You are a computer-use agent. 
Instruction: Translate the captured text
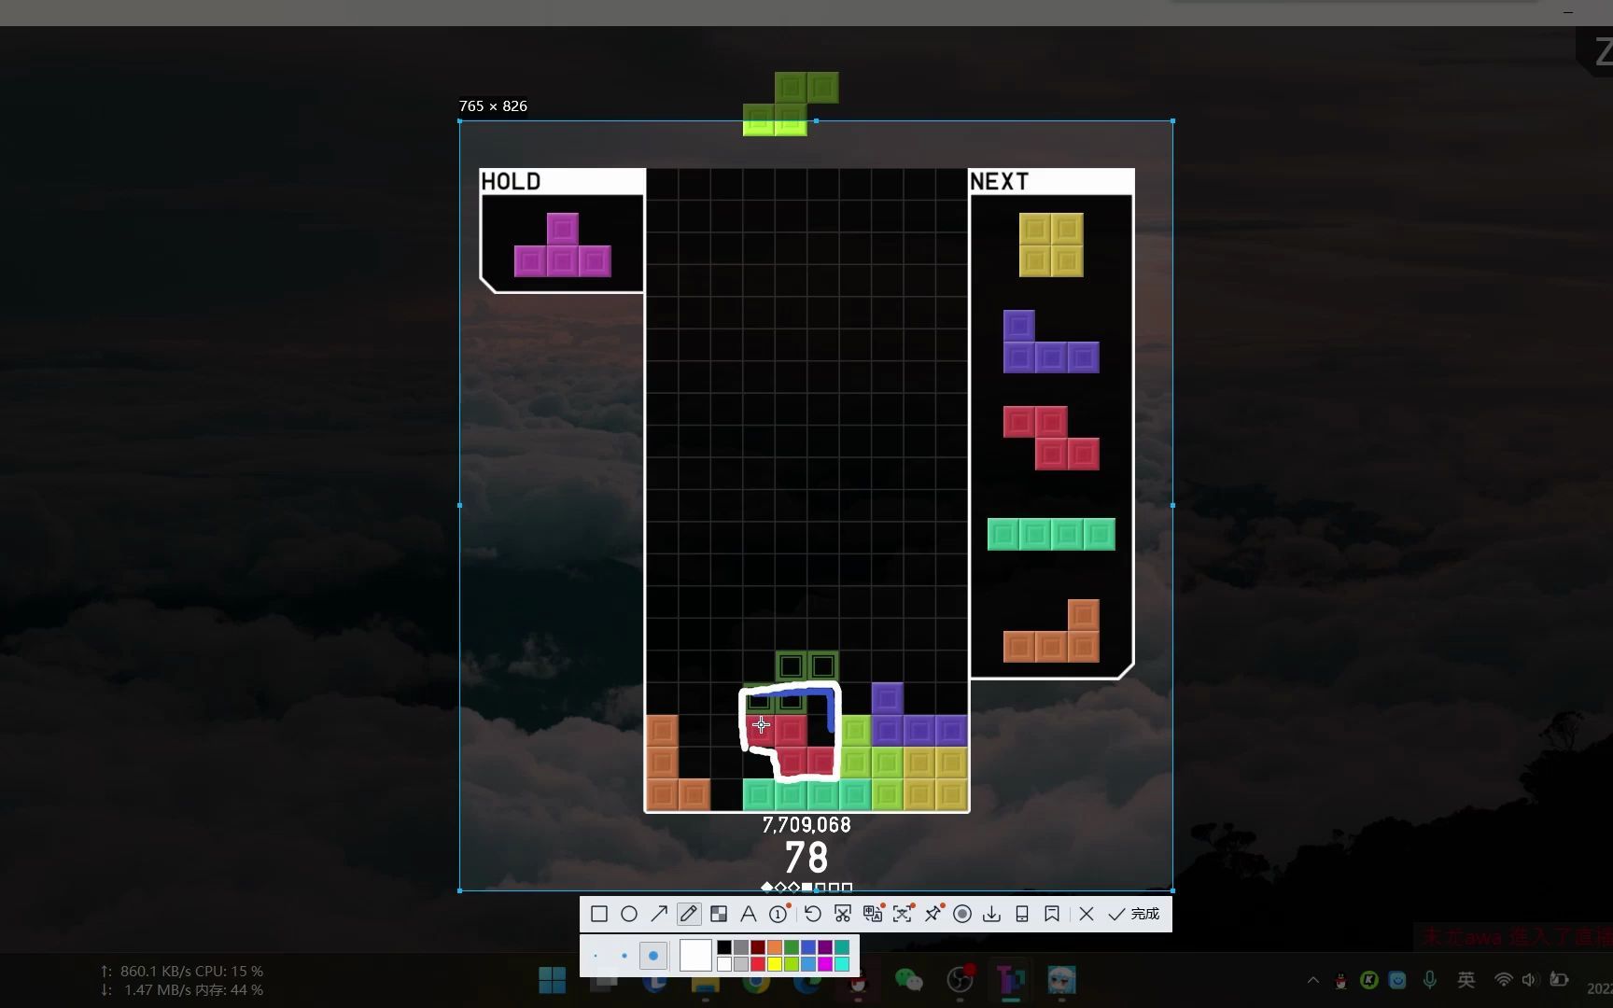pyautogui.click(x=873, y=914)
